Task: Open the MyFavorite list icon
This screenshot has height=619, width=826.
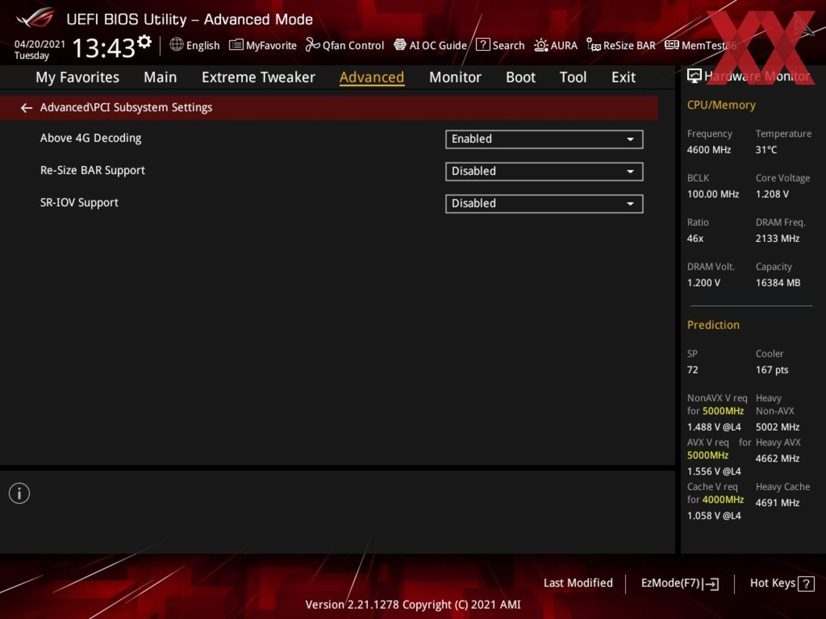Action: point(236,45)
